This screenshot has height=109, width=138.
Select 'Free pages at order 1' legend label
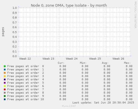26,70
